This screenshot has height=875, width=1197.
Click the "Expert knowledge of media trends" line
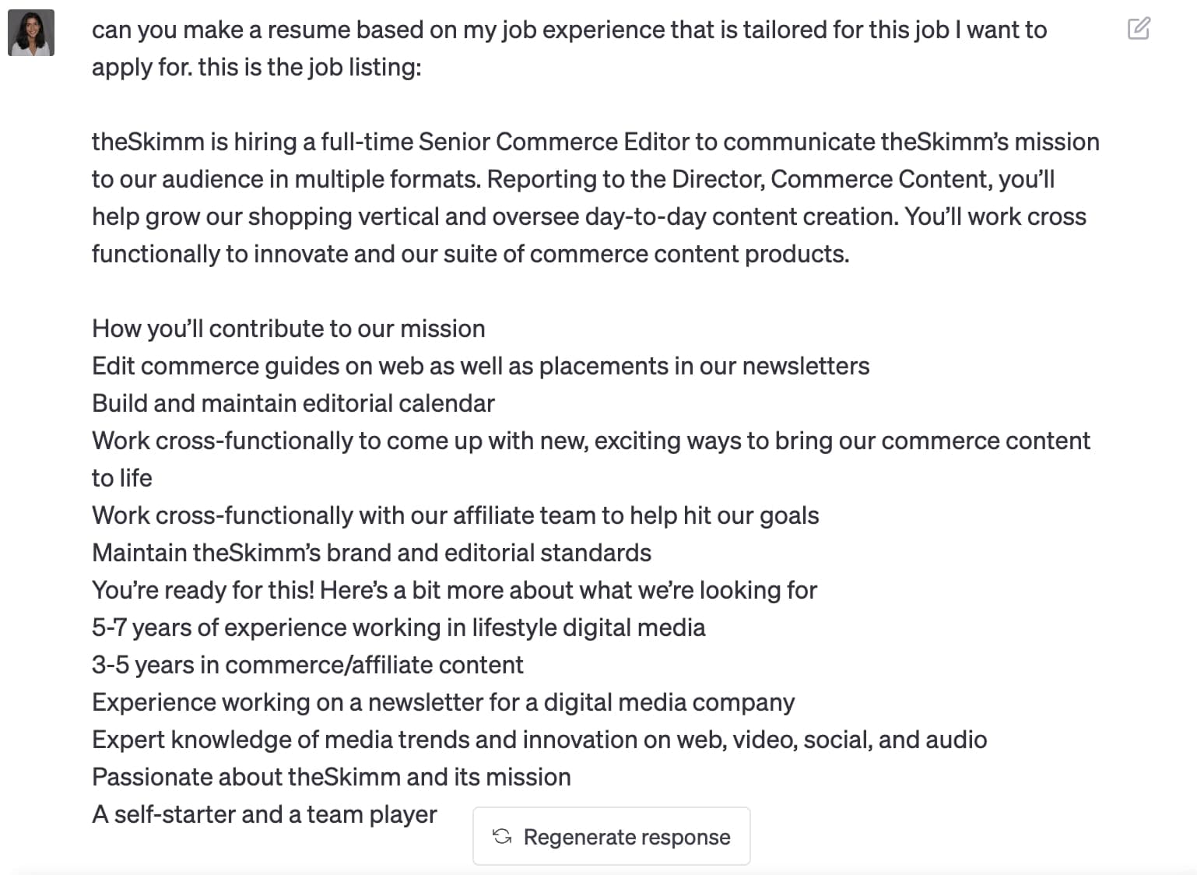pos(539,740)
